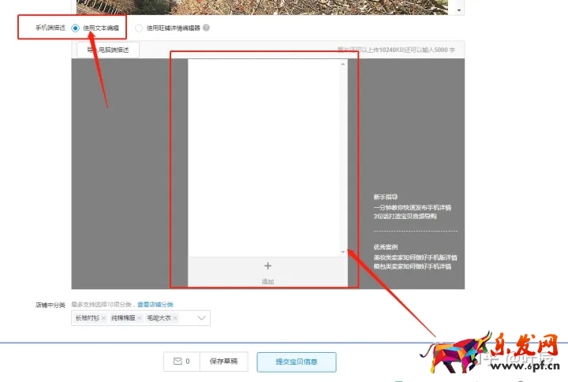Image resolution: width=568 pixels, height=382 pixels.
Task: Click the 保存草稿 button
Action: coord(223,362)
